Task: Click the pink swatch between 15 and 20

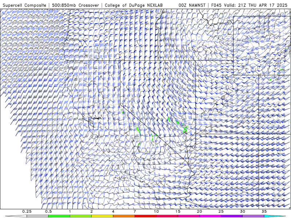Action: (188, 216)
